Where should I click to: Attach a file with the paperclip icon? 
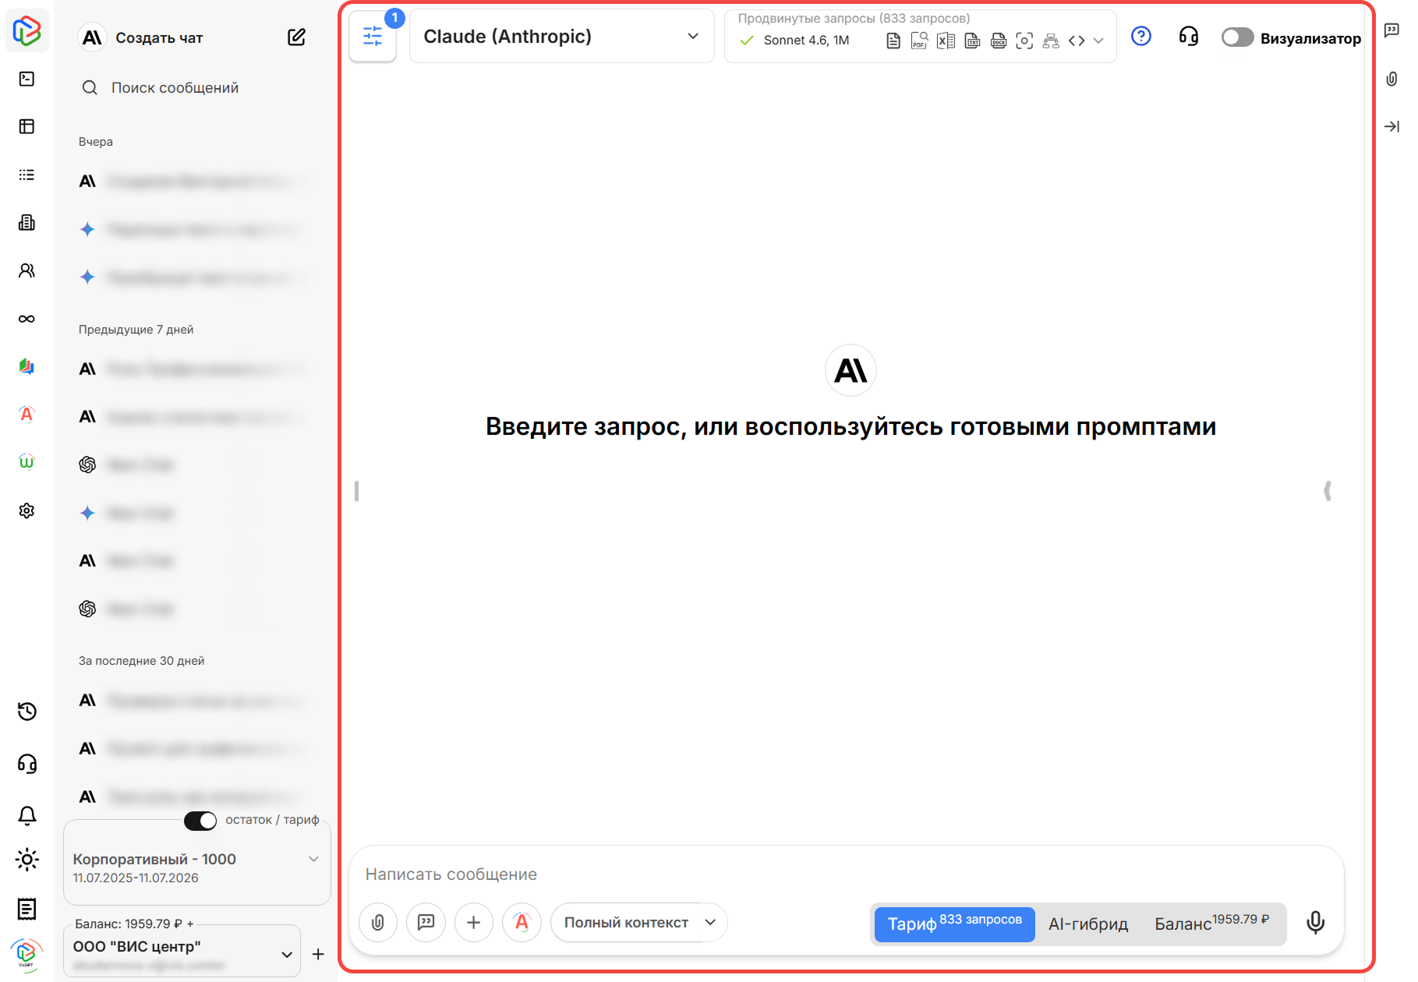(377, 923)
